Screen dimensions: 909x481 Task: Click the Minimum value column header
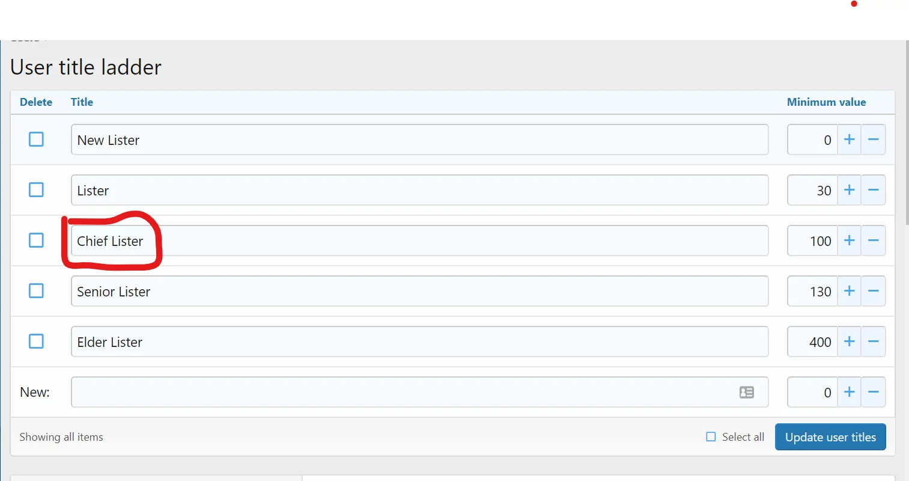(826, 102)
